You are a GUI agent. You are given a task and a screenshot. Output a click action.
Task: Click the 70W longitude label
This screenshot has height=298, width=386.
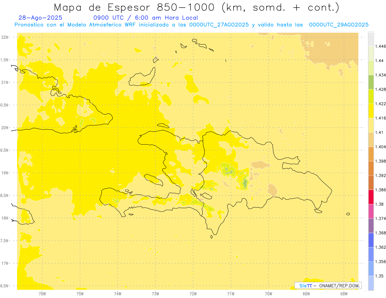(x=269, y=293)
